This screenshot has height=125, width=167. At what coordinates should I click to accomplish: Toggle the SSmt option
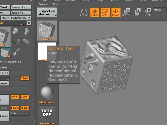pyautogui.click(x=25, y=78)
